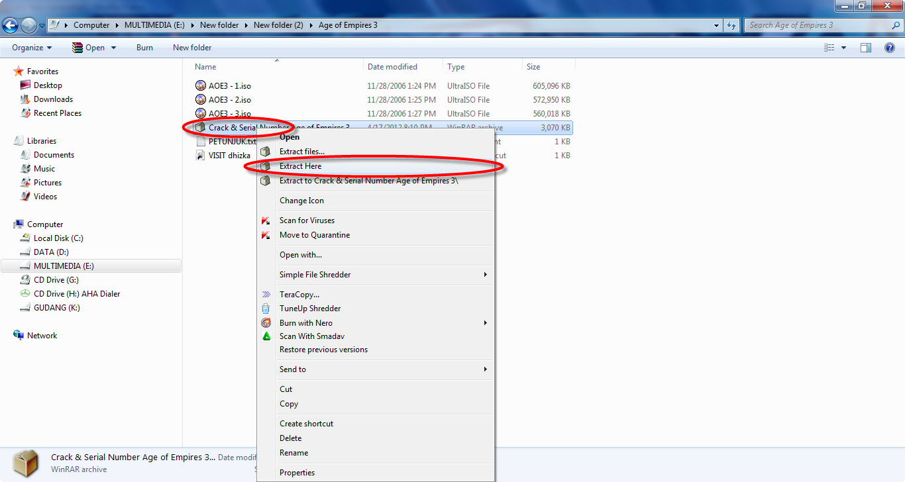Image resolution: width=905 pixels, height=482 pixels.
Task: Click the Smadav green triangle icon
Action: [x=266, y=336]
